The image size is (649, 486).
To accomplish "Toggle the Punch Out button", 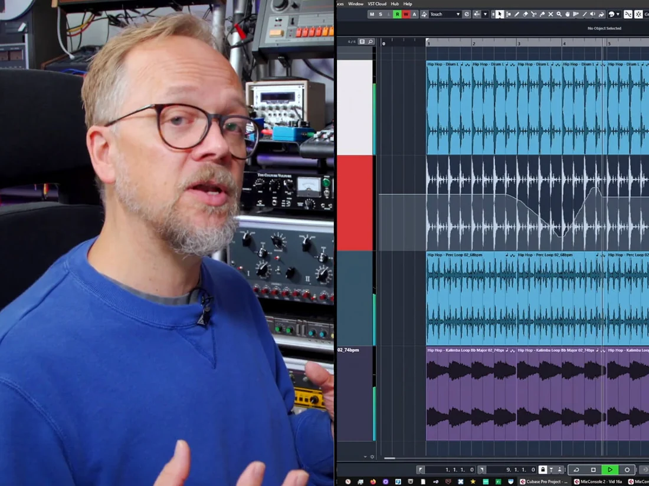I will pos(560,470).
